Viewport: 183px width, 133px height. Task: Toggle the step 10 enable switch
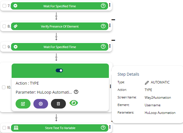[59, 70]
